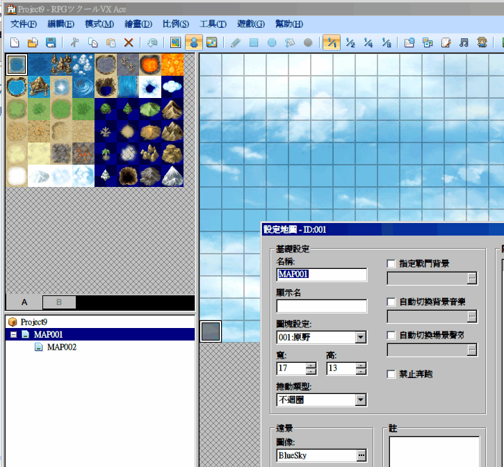Click the red X Delete icon
Image resolution: width=504 pixels, height=467 pixels.
click(129, 42)
